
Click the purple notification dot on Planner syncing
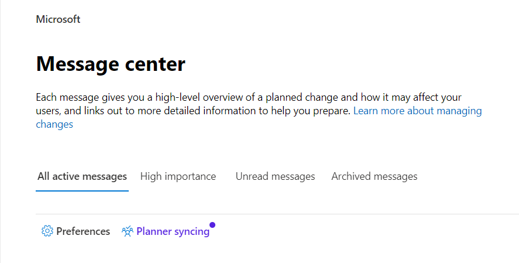[x=212, y=224]
